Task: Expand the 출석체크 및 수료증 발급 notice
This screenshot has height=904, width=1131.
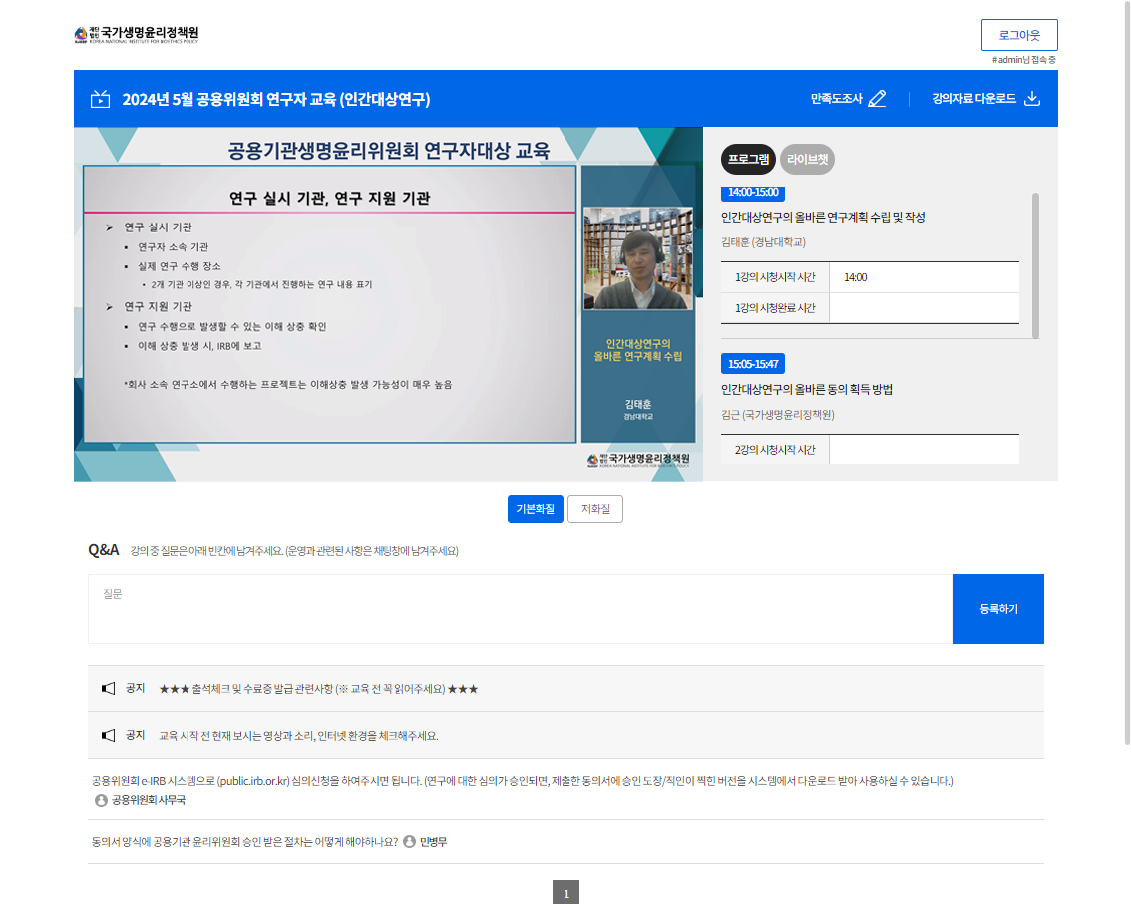Action: tap(318, 689)
